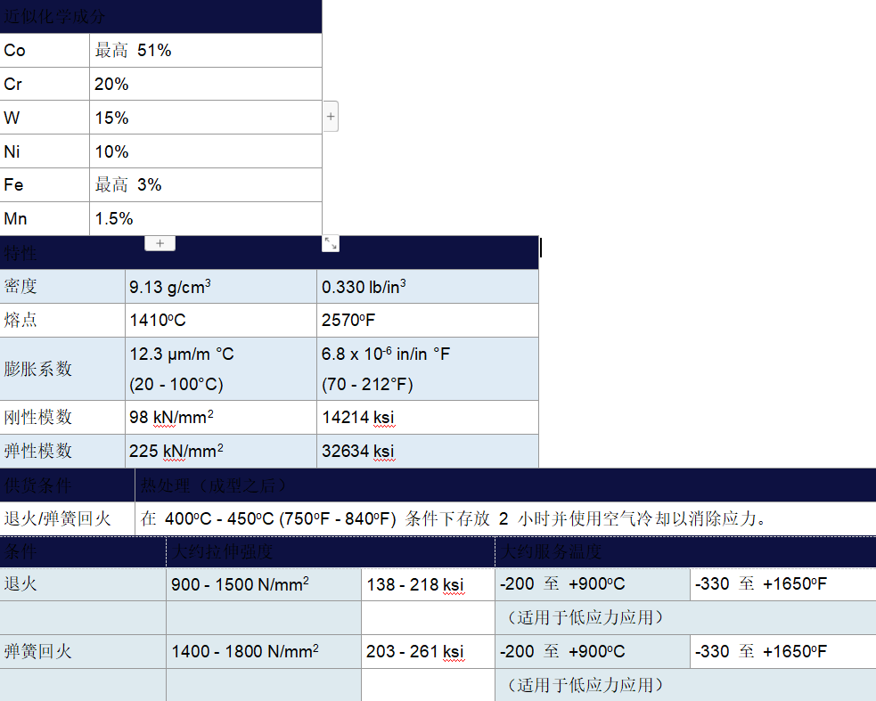
Task: Click the 2570°F melting point cell
Action: click(x=427, y=321)
